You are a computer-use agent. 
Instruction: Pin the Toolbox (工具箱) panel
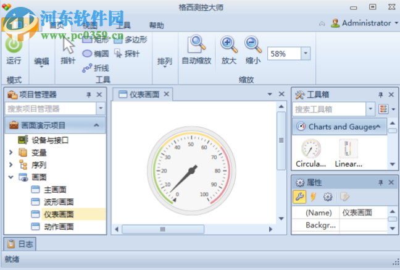pos(381,95)
